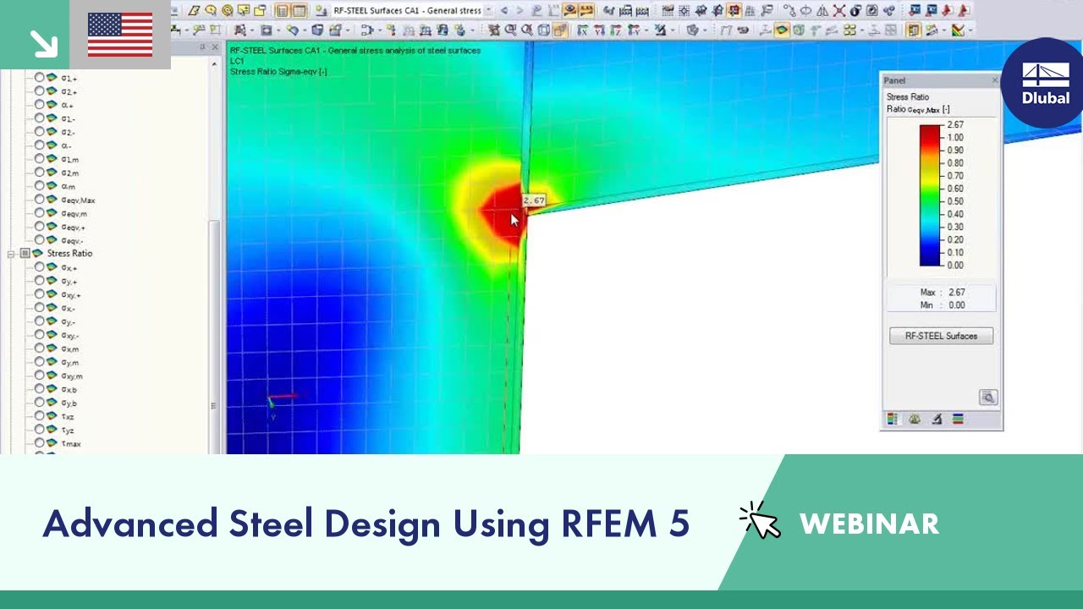Click the surface icon beside σeqv,Max
The height and width of the screenshot is (609, 1083).
(x=52, y=200)
